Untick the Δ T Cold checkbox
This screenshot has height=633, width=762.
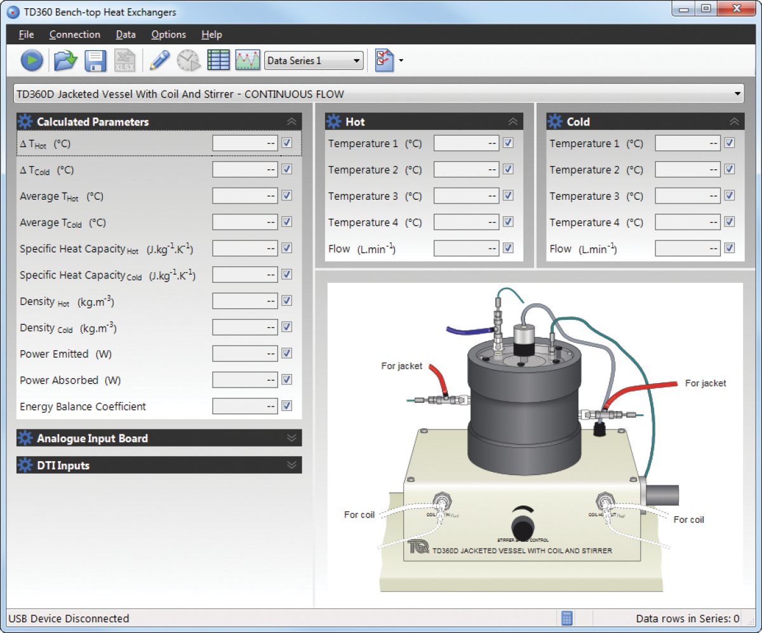287,169
